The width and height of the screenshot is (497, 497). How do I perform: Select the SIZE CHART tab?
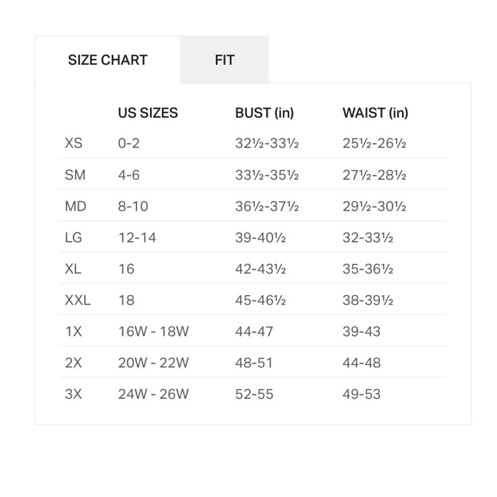(x=108, y=60)
